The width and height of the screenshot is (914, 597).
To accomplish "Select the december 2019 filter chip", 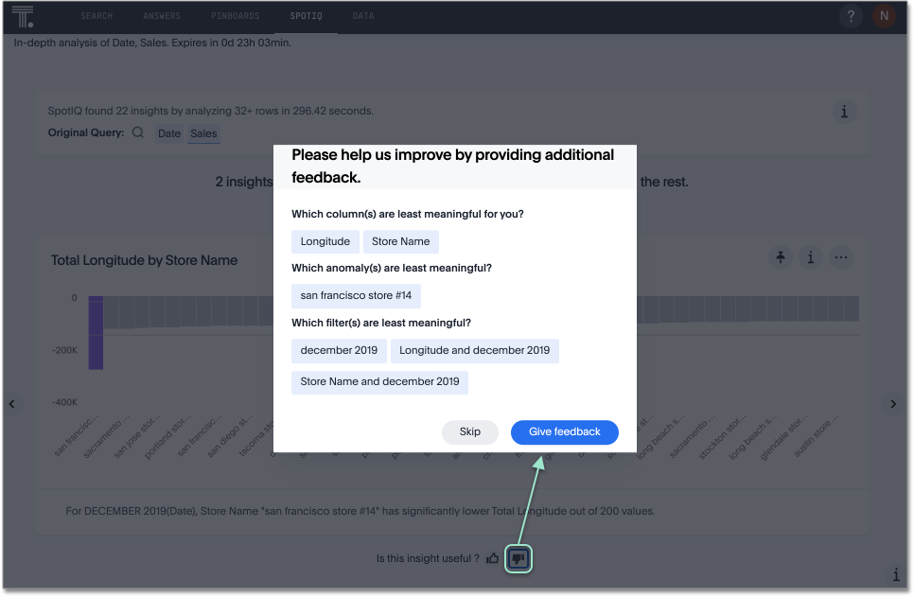I will tap(339, 350).
